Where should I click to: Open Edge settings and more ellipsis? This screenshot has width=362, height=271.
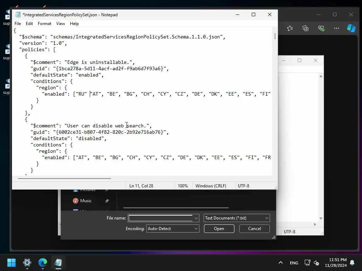337,28
